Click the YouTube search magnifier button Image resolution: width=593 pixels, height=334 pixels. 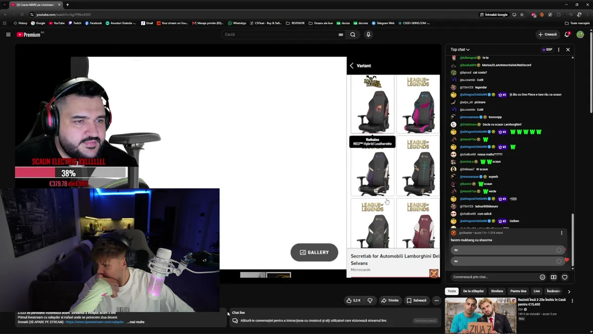(x=353, y=34)
